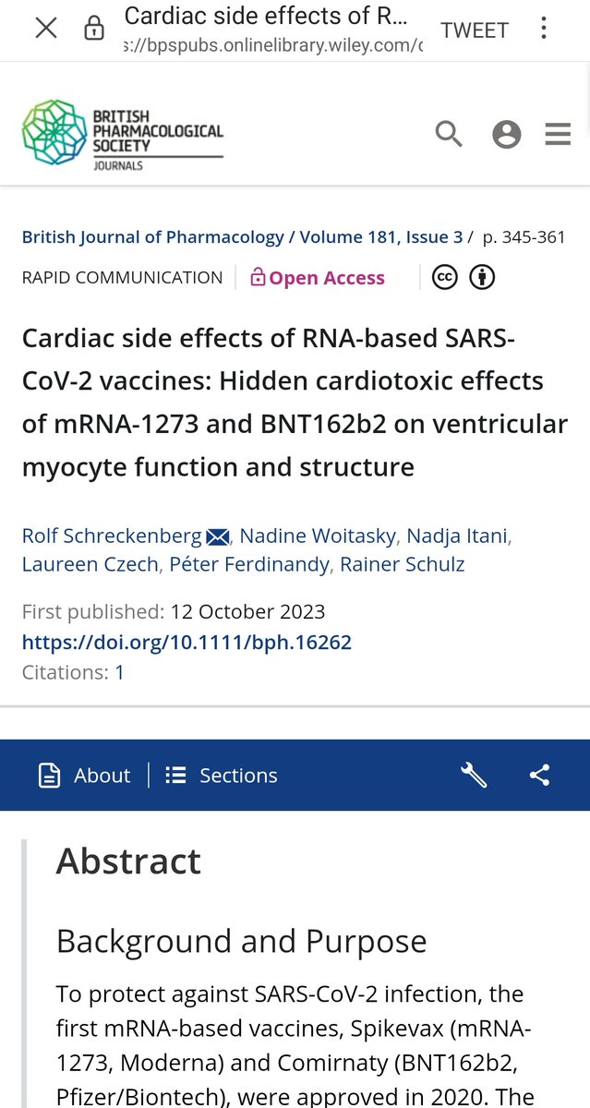Click the attribution person license icon
Screen dimensions: 590x1108
[482, 277]
